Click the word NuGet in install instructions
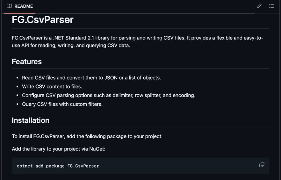Image resolution: width=281 pixels, height=180 pixels. click(x=97, y=149)
